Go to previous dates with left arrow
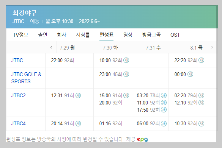The height and width of the screenshot is (148, 222). pos(51,47)
